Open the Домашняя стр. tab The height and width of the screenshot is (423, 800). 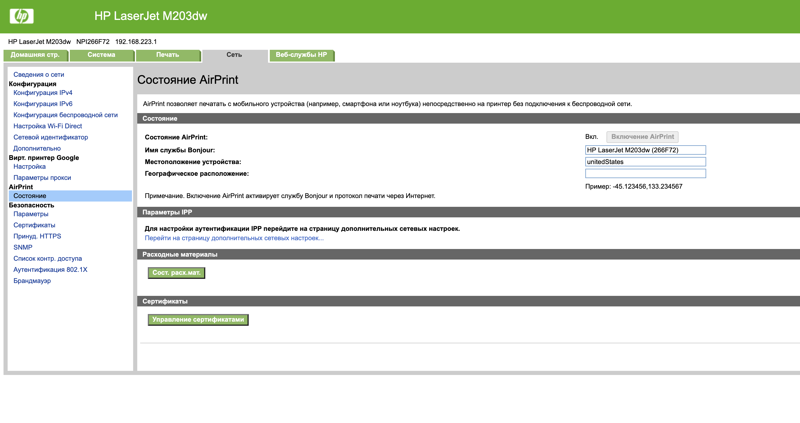pyautogui.click(x=35, y=55)
